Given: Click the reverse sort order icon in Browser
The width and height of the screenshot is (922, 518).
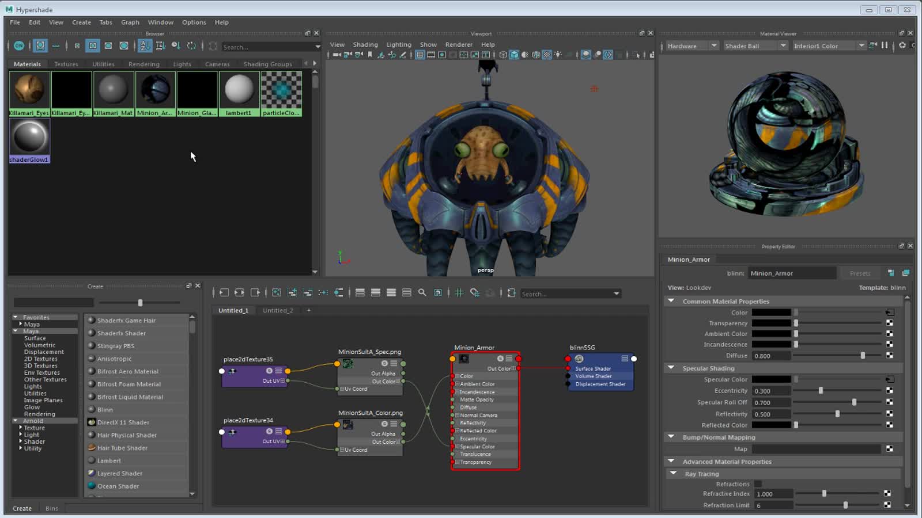Looking at the screenshot, I should 191,45.
